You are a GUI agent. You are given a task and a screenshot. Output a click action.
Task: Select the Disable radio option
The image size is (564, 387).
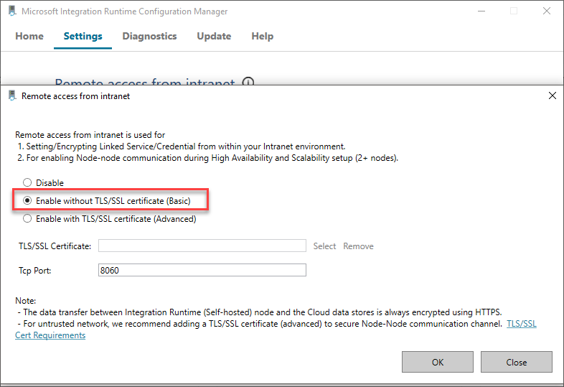click(x=28, y=183)
